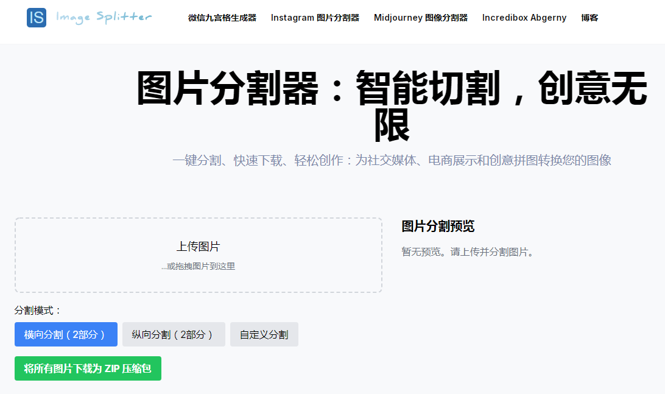
Task: Click 上传图片 in the upload box
Action: click(198, 247)
